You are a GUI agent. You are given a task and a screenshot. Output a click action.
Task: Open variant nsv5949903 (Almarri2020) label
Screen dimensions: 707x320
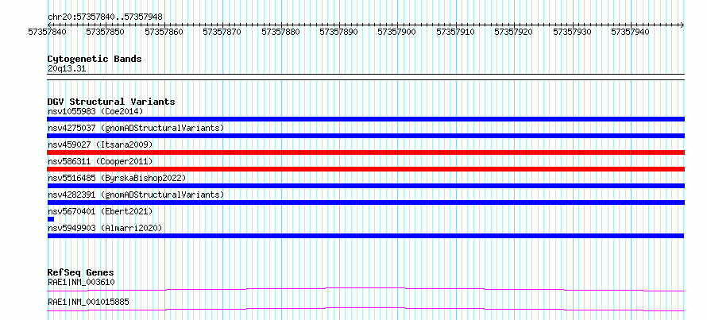[105, 228]
